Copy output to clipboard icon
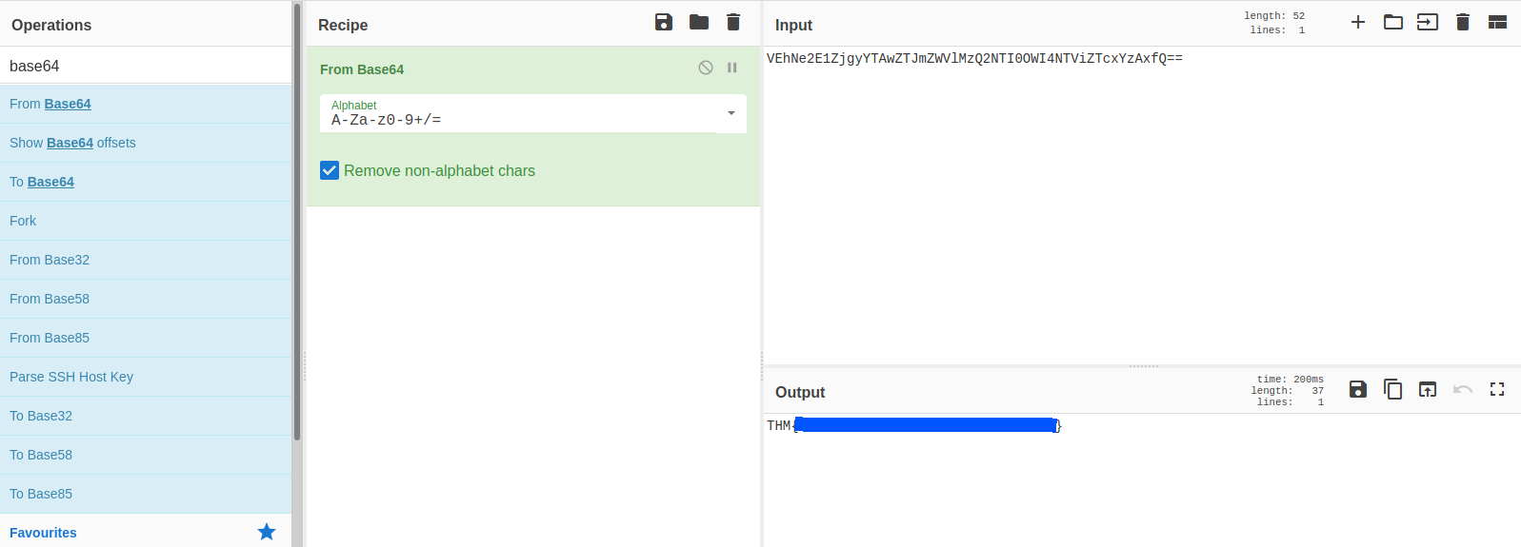The image size is (1521, 547). [x=1392, y=389]
